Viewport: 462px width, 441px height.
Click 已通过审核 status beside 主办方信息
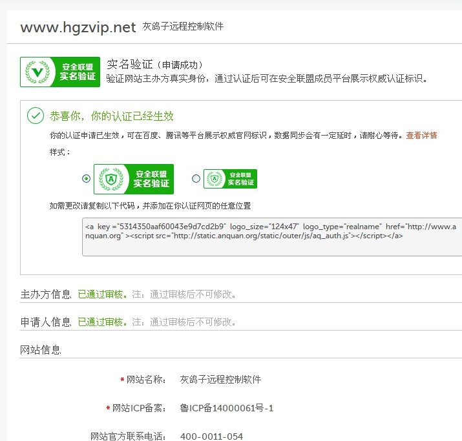103,294
